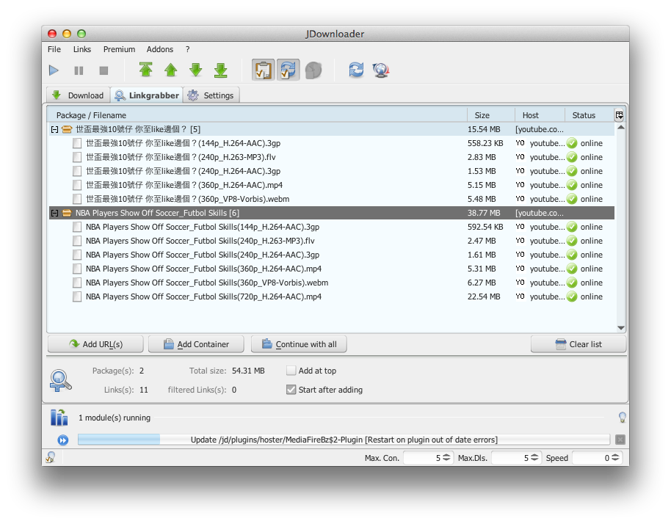Viewport: 671px width, 524px height.
Task: Click the modules running bar chart icon
Action: point(59,418)
